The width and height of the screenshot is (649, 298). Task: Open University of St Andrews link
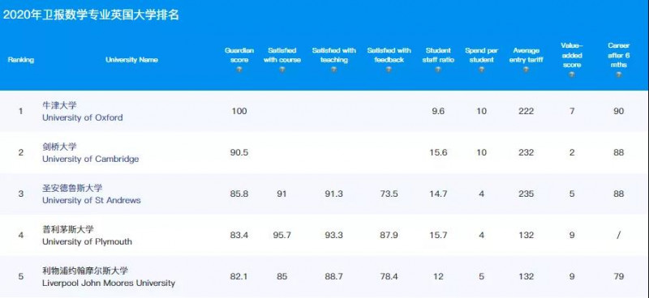coord(92,200)
